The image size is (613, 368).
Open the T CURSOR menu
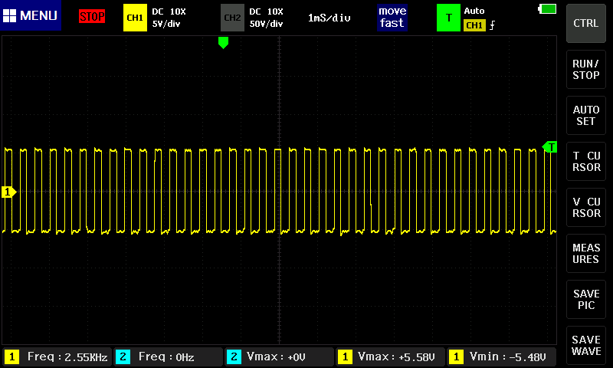(586, 161)
